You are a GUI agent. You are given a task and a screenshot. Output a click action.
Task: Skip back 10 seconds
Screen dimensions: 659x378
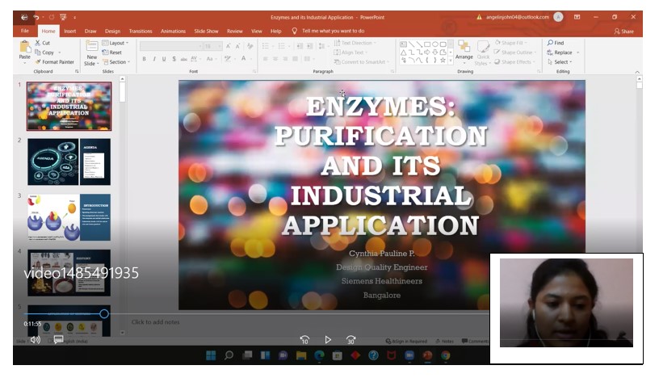304,340
